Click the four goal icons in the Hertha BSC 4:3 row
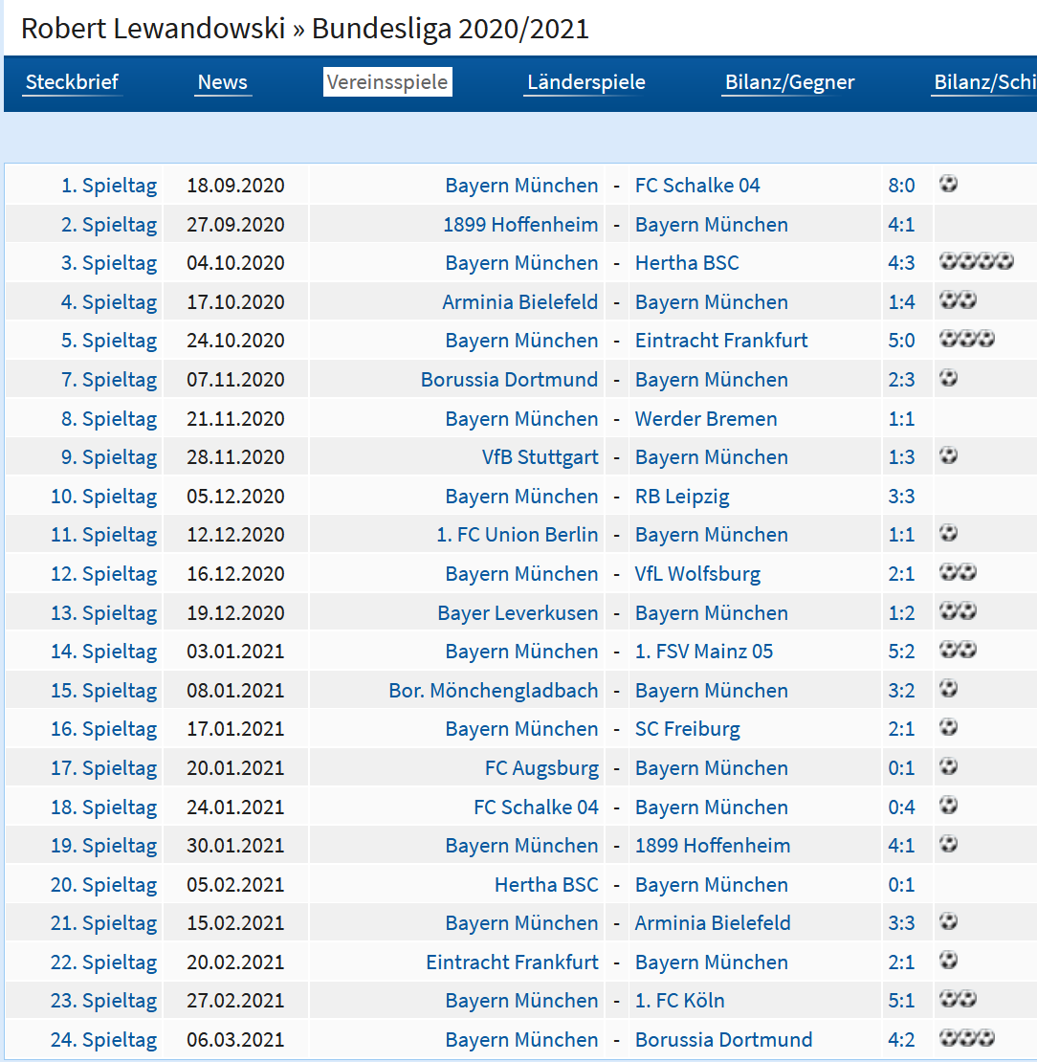The image size is (1037, 1062). pos(976,261)
